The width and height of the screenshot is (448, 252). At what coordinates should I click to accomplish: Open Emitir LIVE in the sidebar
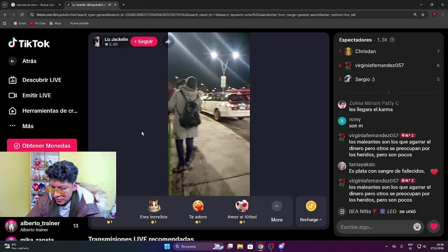pos(30,95)
